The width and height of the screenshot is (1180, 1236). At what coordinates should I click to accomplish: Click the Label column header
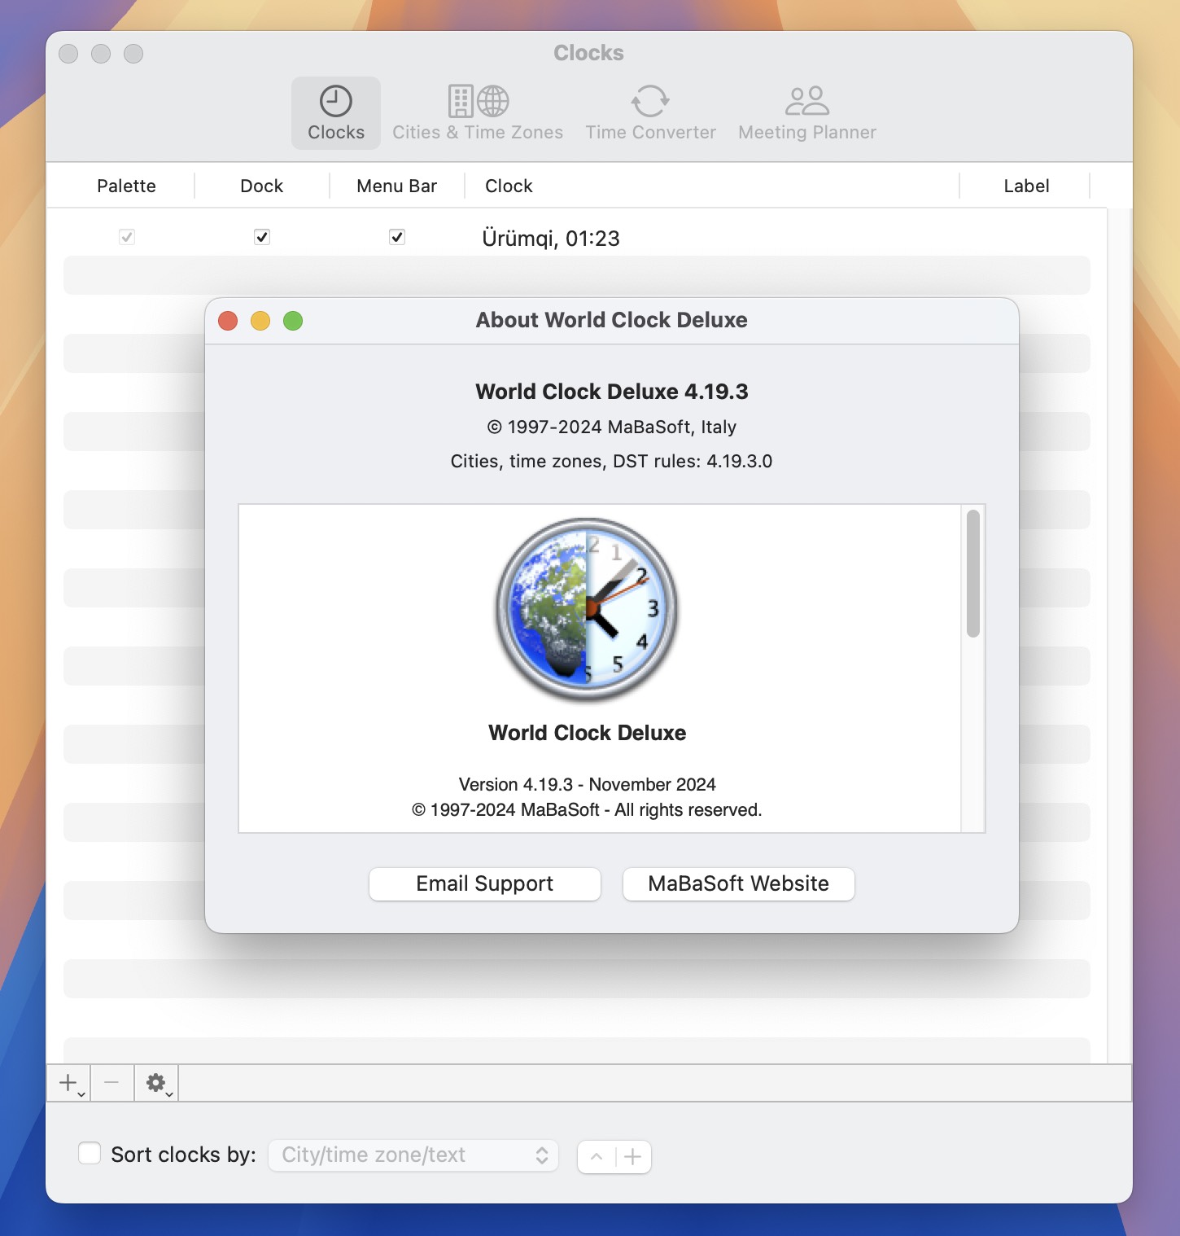pyautogui.click(x=1026, y=186)
